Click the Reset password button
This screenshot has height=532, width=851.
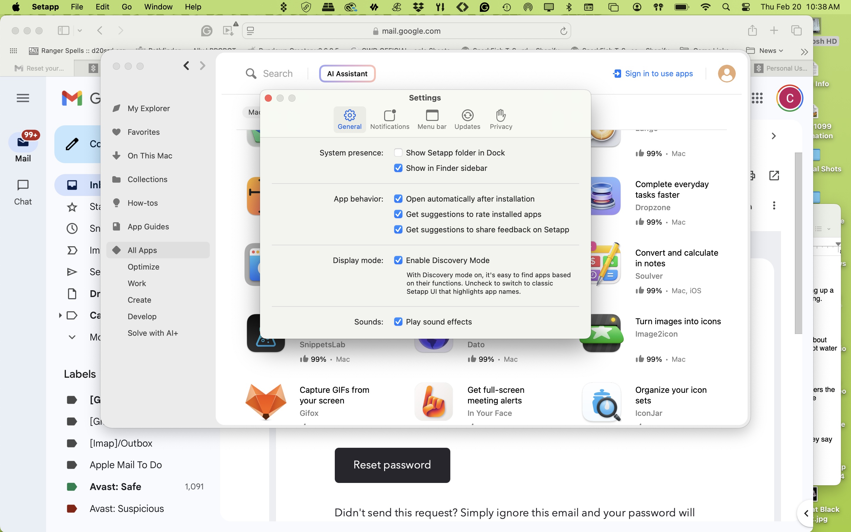392,465
